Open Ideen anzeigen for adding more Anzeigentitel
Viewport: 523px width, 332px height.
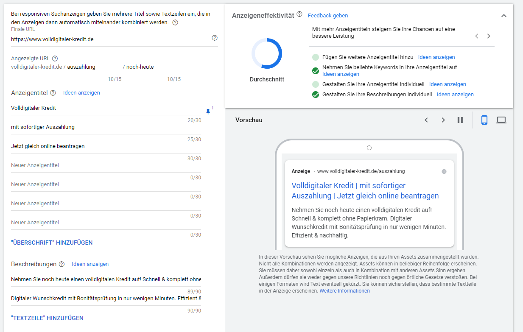(436, 57)
